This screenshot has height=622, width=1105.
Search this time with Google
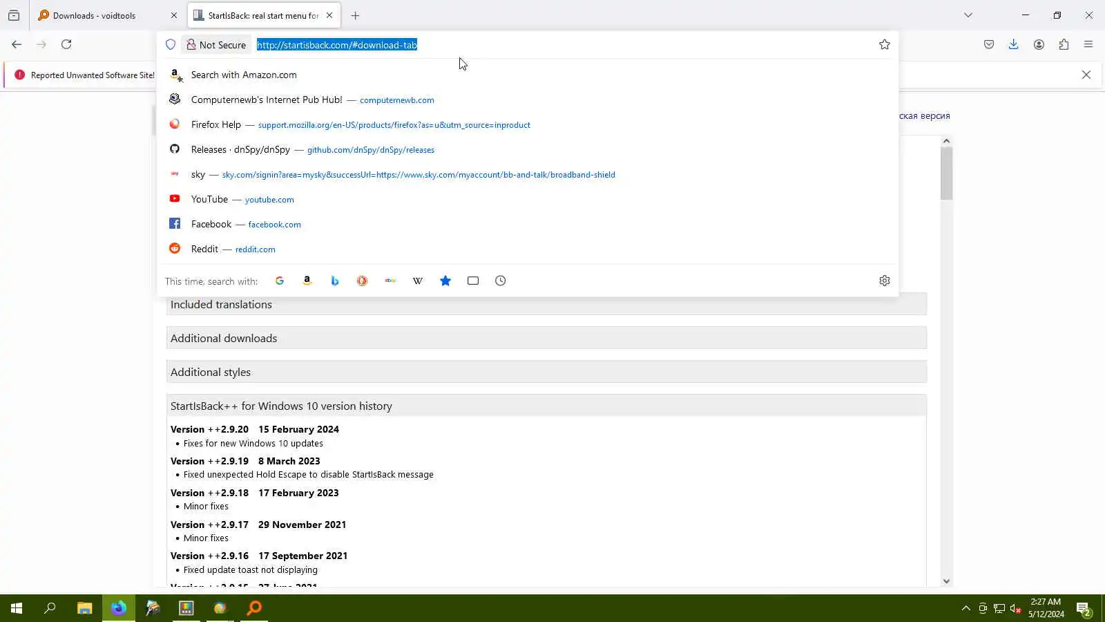[x=280, y=281]
